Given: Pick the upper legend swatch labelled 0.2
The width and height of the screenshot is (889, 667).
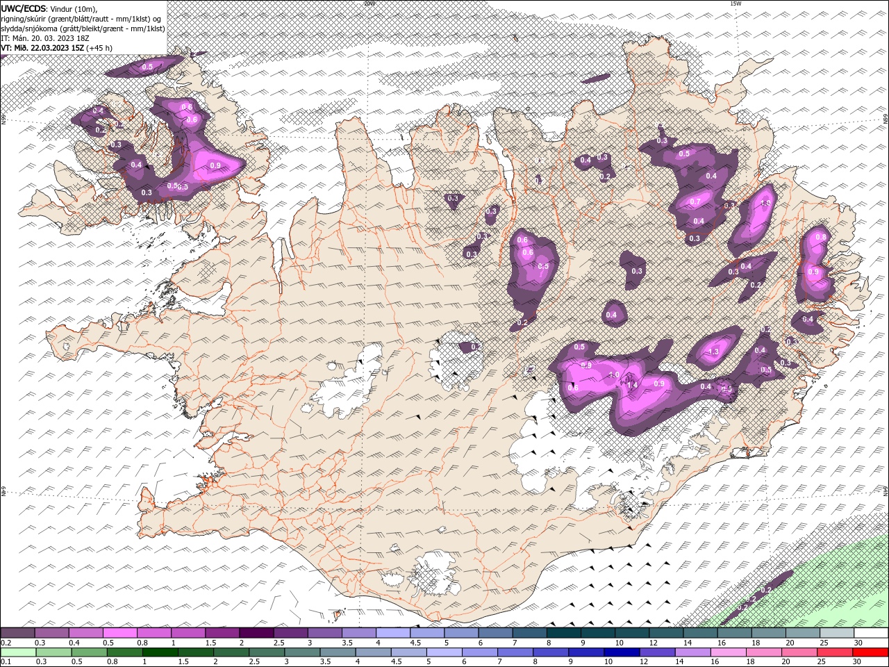Looking at the screenshot, I should [x=17, y=633].
